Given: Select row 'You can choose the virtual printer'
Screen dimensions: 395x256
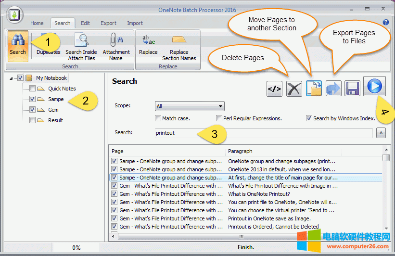Looking at the screenshot, I should pyautogui.click(x=246, y=210).
